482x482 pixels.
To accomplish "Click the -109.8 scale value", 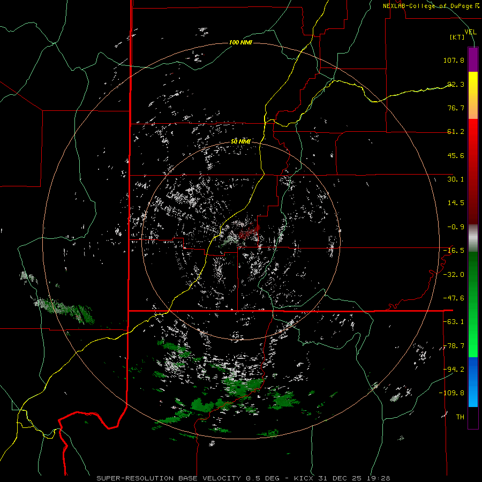I will point(451,393).
